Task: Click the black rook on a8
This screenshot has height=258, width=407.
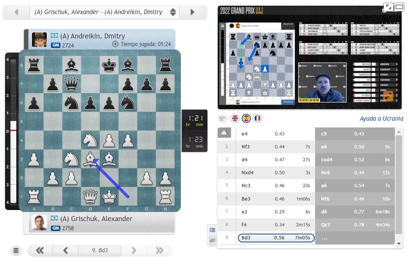Action: pos(34,65)
